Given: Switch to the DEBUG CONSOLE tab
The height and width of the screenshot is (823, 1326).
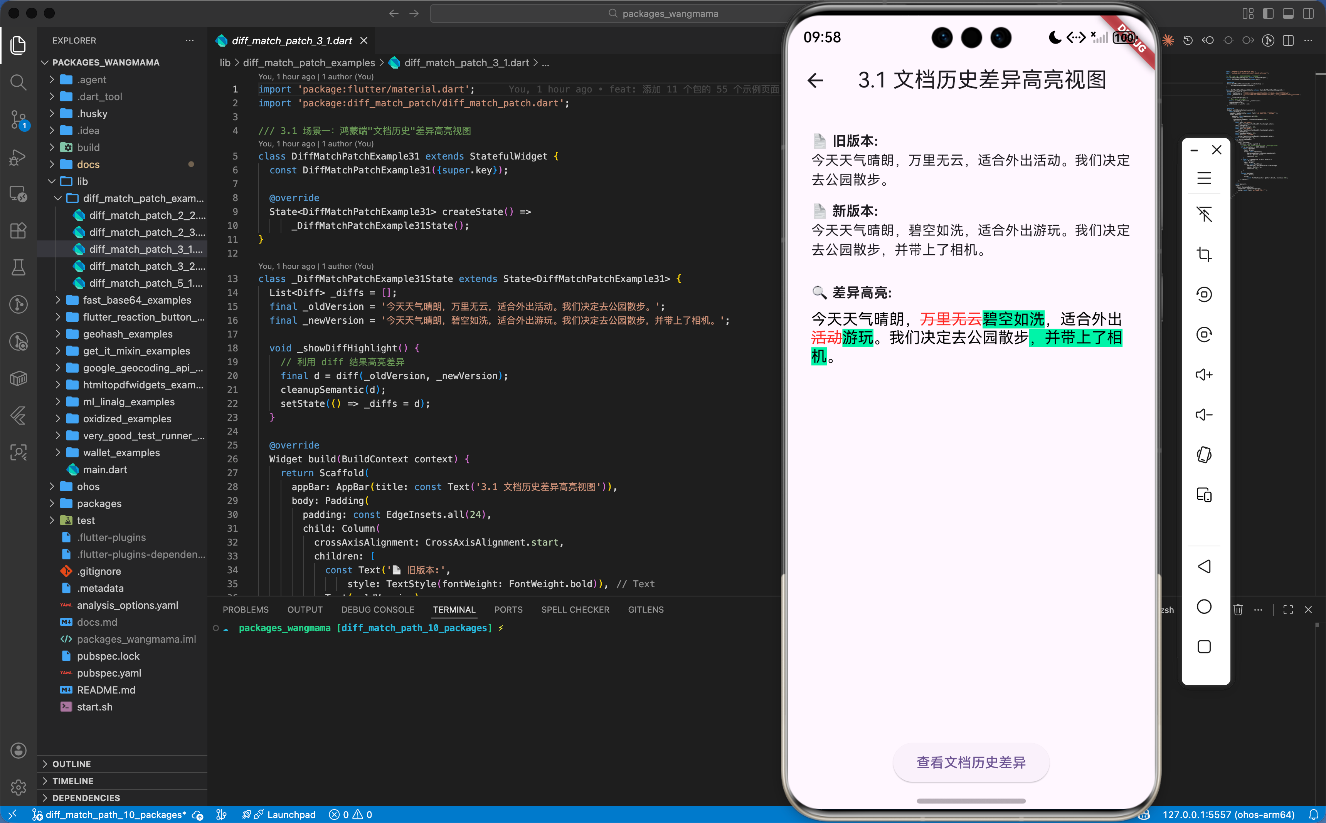Looking at the screenshot, I should coord(377,610).
